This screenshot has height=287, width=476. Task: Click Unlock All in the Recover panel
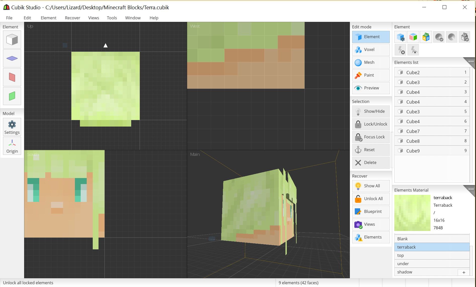click(x=371, y=199)
